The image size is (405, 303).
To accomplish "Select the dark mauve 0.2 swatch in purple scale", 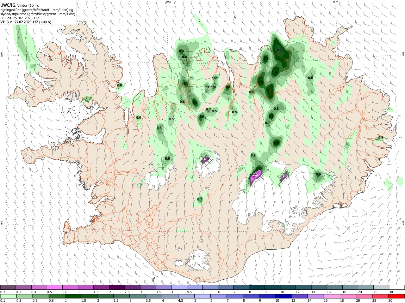I will click(8, 287).
